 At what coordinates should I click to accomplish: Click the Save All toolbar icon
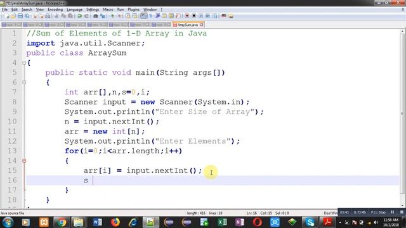pyautogui.click(x=27, y=16)
